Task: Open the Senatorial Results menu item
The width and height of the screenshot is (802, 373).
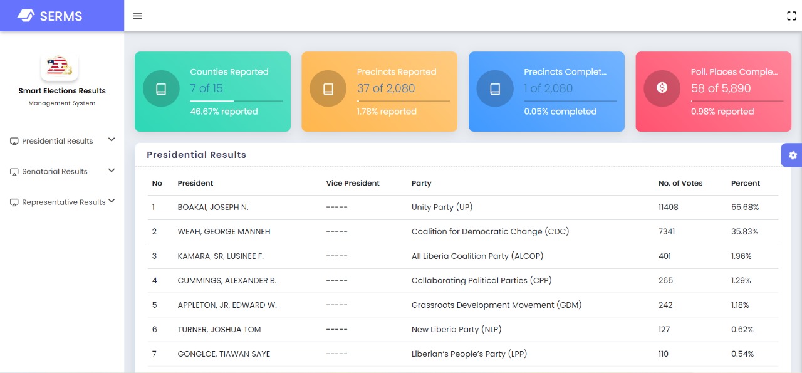Action: click(55, 172)
